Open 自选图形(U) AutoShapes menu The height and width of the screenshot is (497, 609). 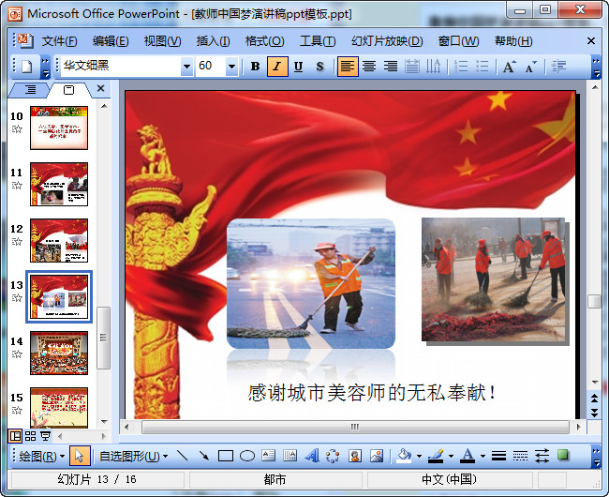[134, 456]
